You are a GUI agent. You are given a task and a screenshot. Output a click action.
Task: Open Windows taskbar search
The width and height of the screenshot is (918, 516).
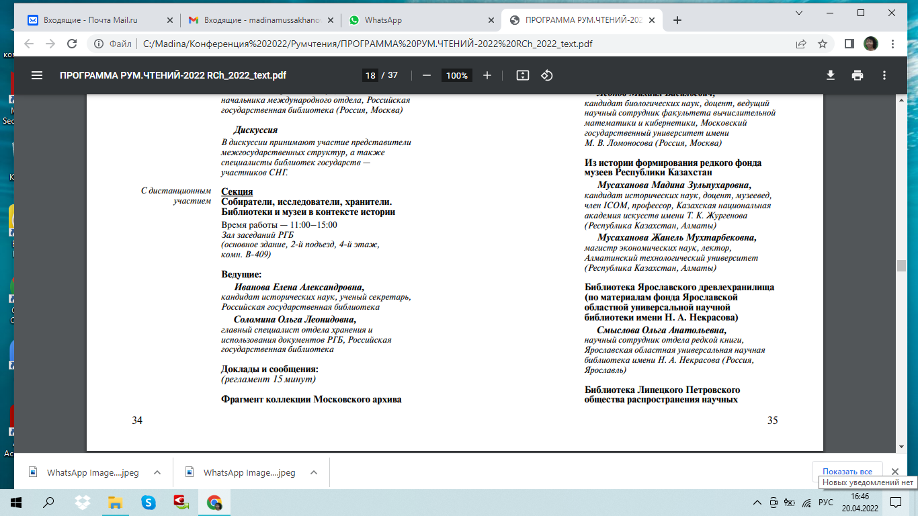pyautogui.click(x=48, y=502)
